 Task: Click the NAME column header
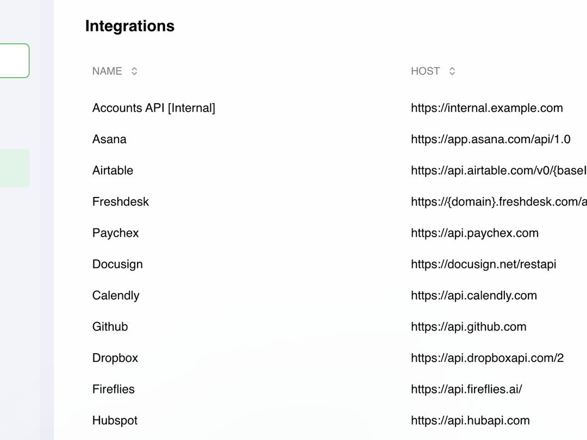[107, 71]
